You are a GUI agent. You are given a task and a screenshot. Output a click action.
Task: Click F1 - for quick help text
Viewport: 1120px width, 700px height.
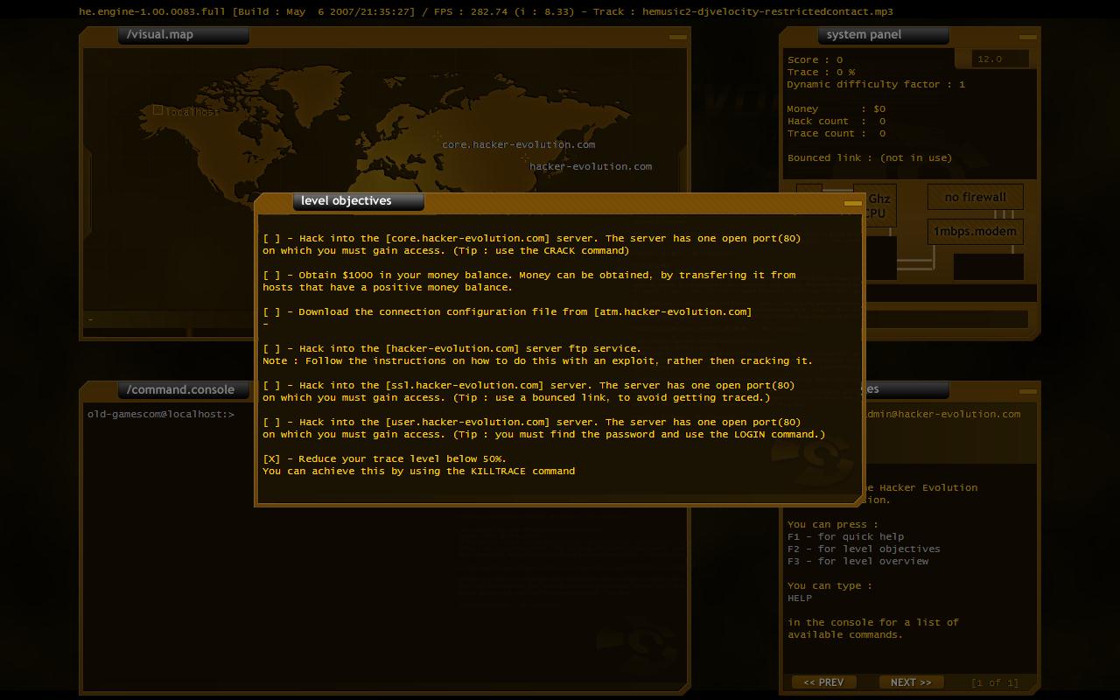point(845,537)
